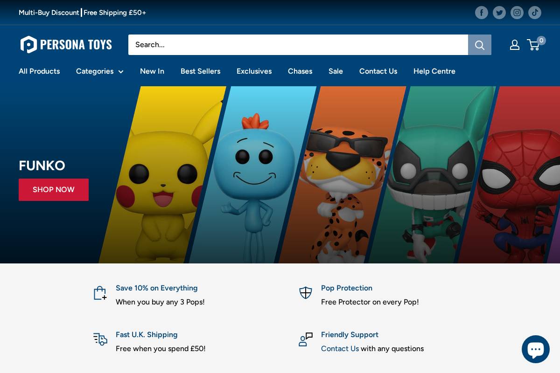
Task: Click the search magnifier icon
Action: pyautogui.click(x=480, y=45)
